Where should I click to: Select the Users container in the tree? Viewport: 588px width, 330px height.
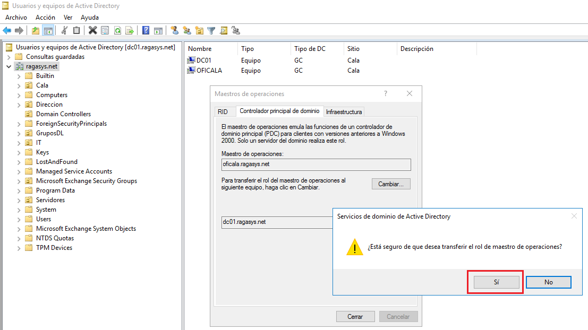point(44,219)
